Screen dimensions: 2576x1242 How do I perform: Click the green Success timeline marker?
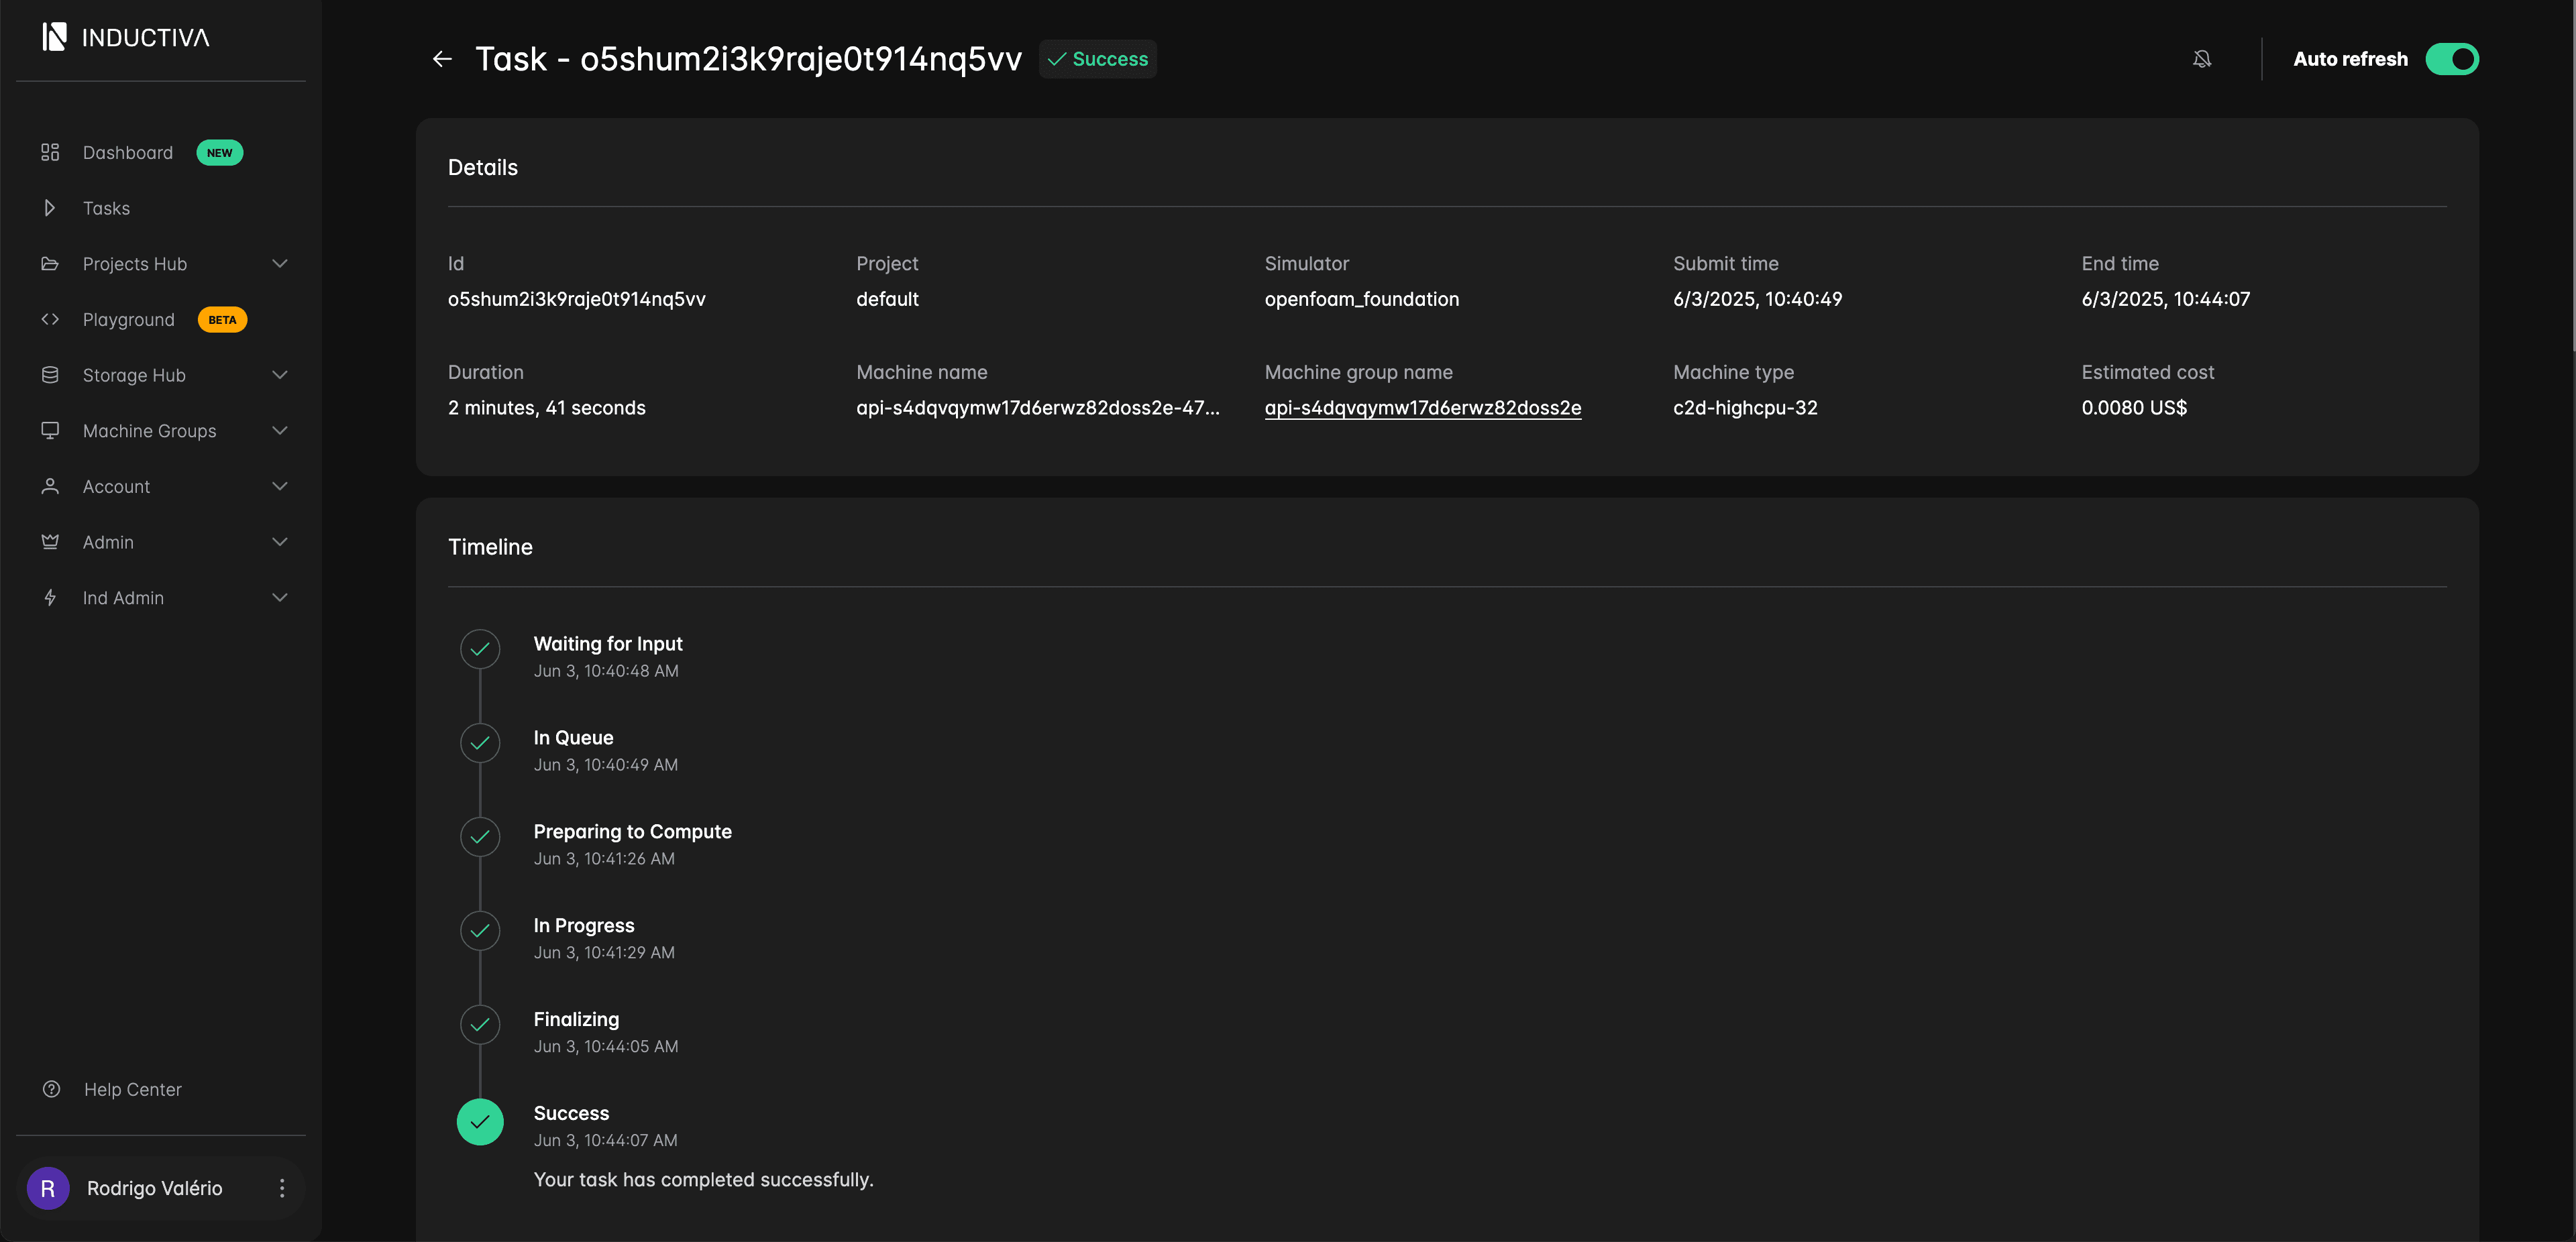480,1122
